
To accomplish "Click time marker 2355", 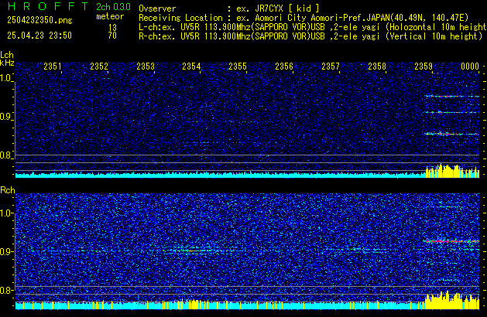I will (x=238, y=66).
